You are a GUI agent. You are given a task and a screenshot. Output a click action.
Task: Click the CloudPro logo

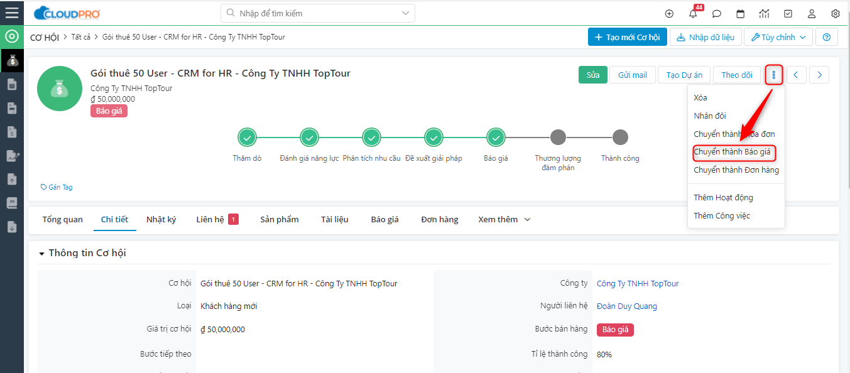click(x=67, y=13)
